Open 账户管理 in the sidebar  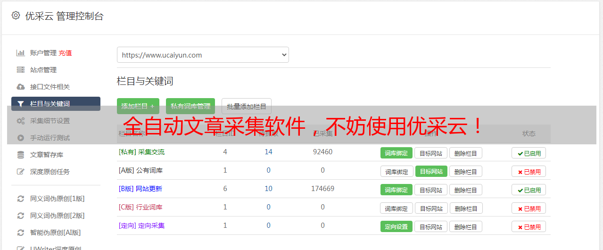pos(43,53)
